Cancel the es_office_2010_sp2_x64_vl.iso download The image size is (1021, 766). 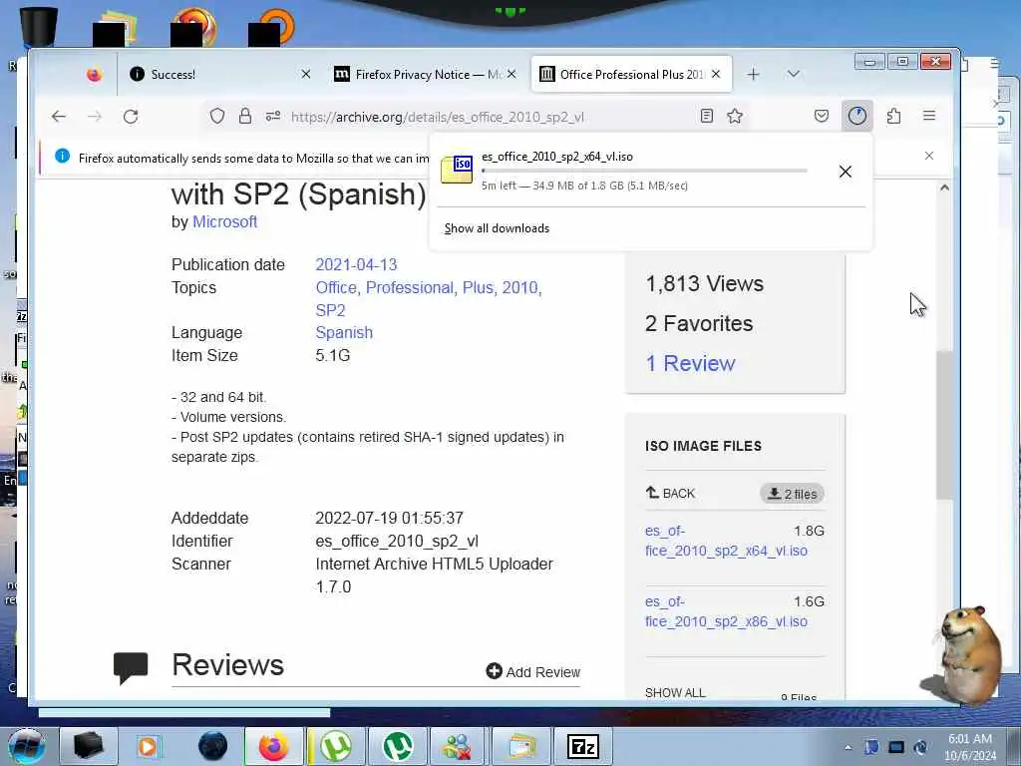pyautogui.click(x=846, y=172)
